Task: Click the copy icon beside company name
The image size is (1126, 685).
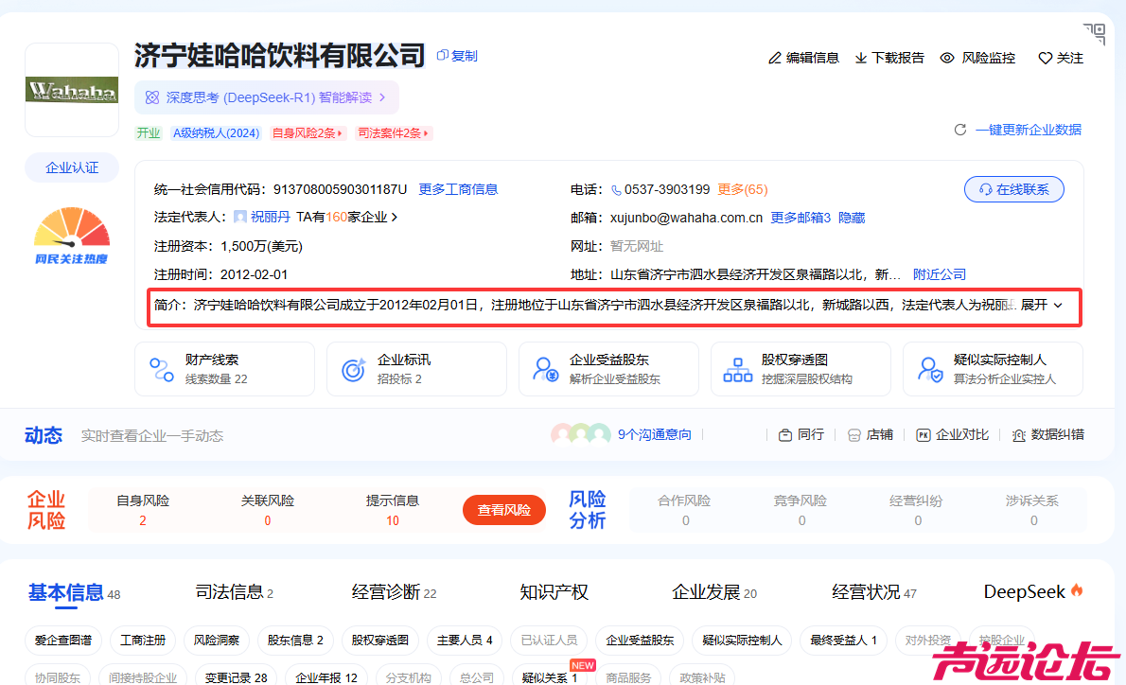Action: [x=443, y=55]
